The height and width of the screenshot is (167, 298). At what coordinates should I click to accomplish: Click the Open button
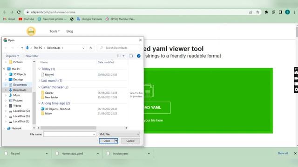107,141
